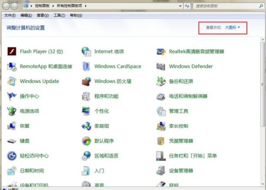Expand the 大图标 view mode dropdown
266x190 pixels.
(x=233, y=27)
